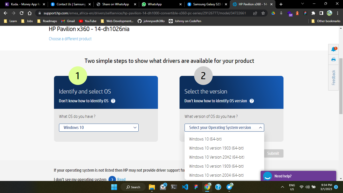Go to the browser home page
The width and height of the screenshot is (343, 193).
pos(30,13)
